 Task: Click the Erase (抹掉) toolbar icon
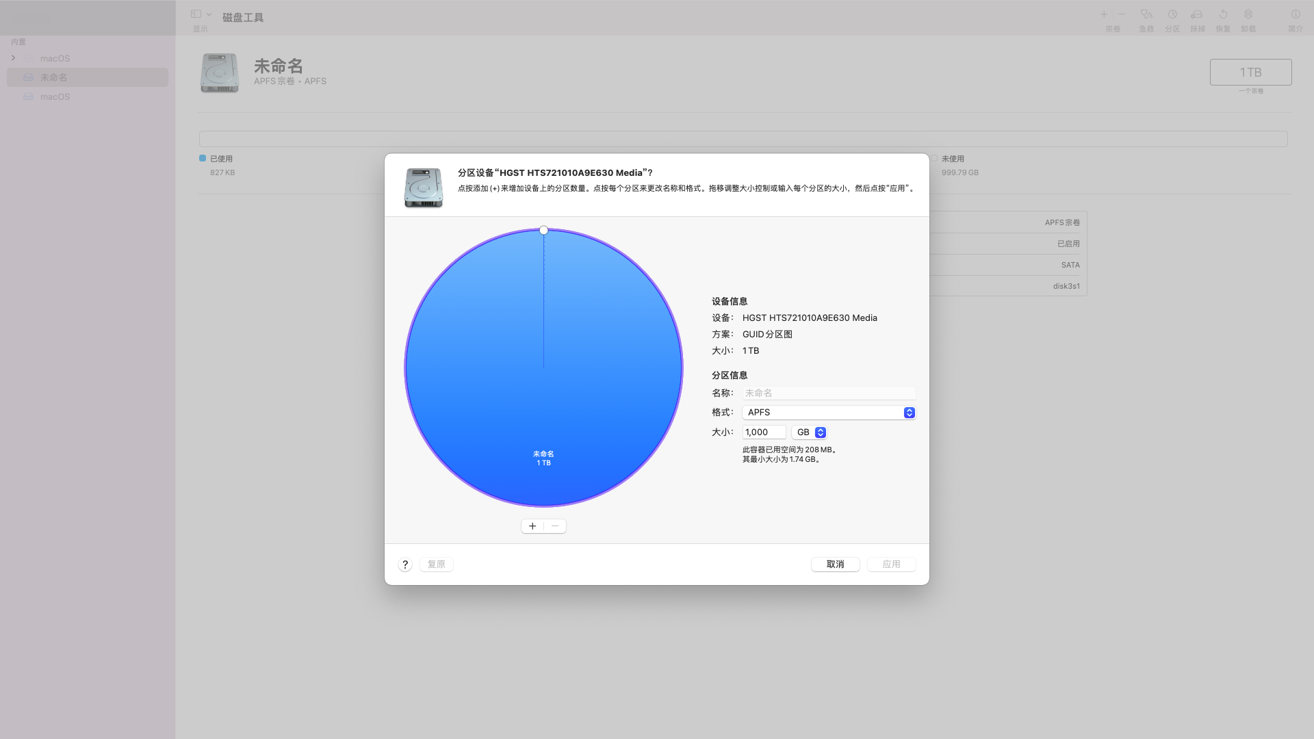pyautogui.click(x=1197, y=14)
